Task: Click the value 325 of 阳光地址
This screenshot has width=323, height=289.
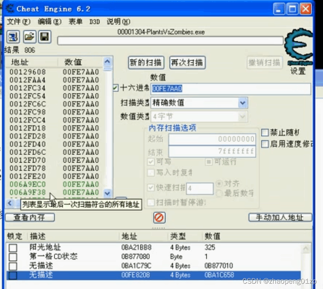Action: 210,247
